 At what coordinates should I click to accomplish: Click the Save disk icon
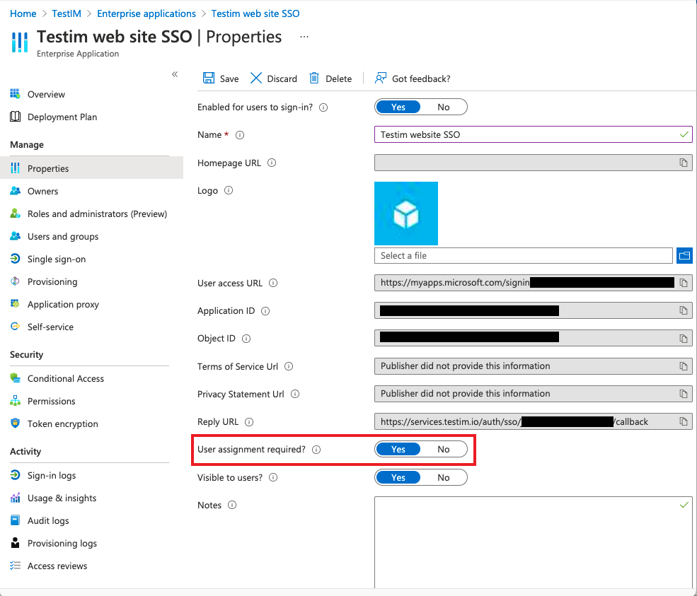[209, 78]
